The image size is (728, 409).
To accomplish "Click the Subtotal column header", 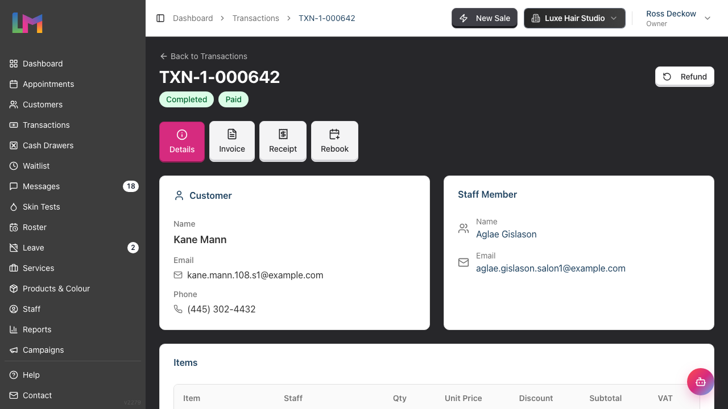I will [x=606, y=398].
